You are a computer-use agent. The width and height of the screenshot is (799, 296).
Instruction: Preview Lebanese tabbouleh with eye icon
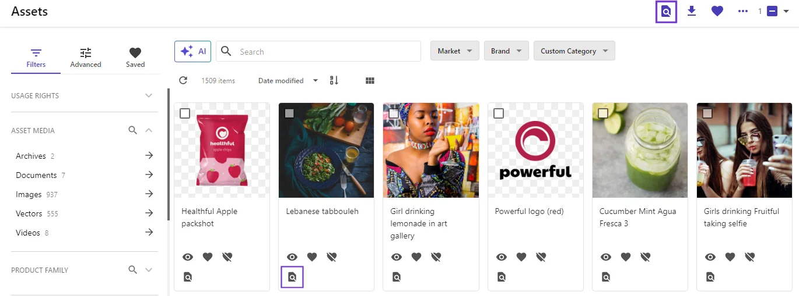[x=292, y=256]
